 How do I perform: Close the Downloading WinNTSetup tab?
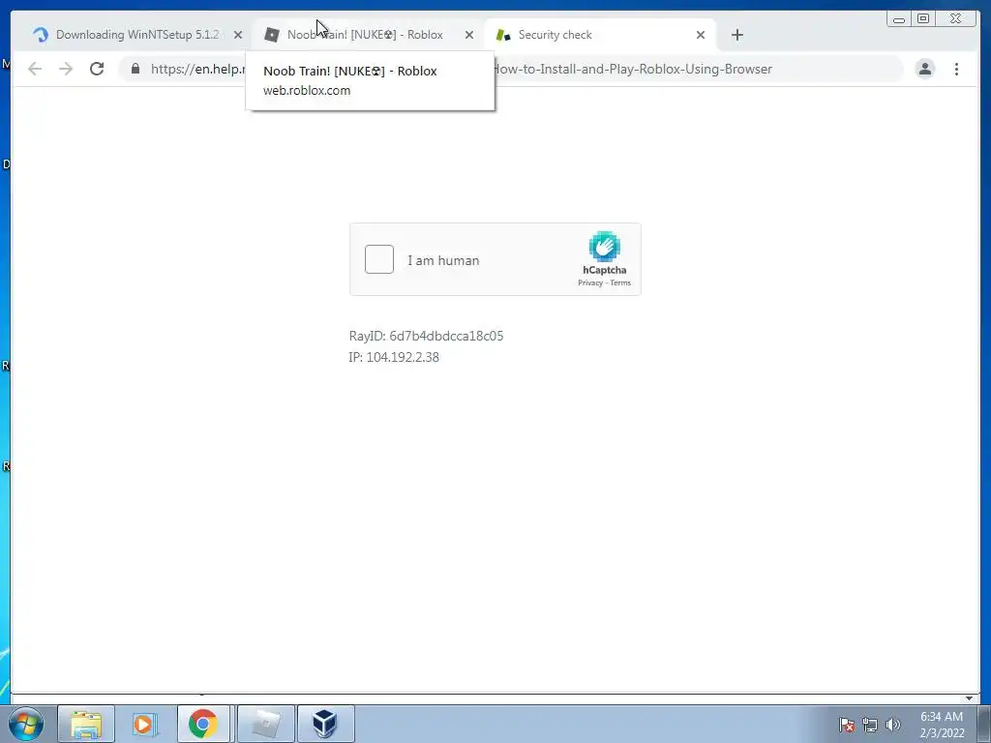(238, 35)
